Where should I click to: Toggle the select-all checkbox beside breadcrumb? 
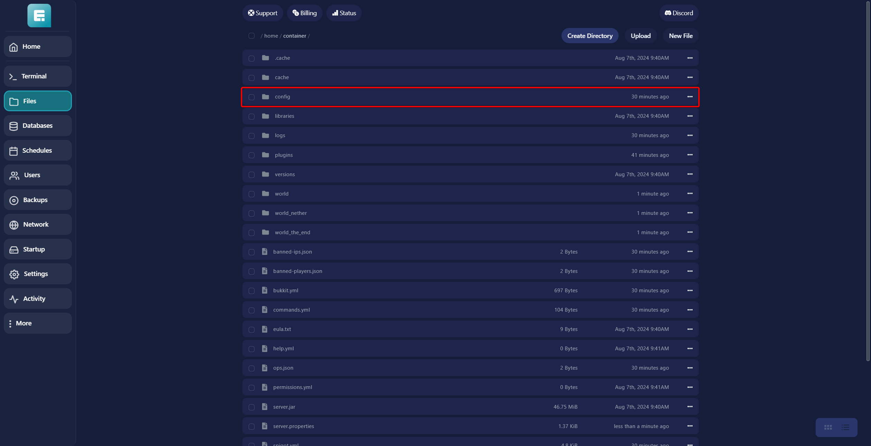click(x=251, y=36)
